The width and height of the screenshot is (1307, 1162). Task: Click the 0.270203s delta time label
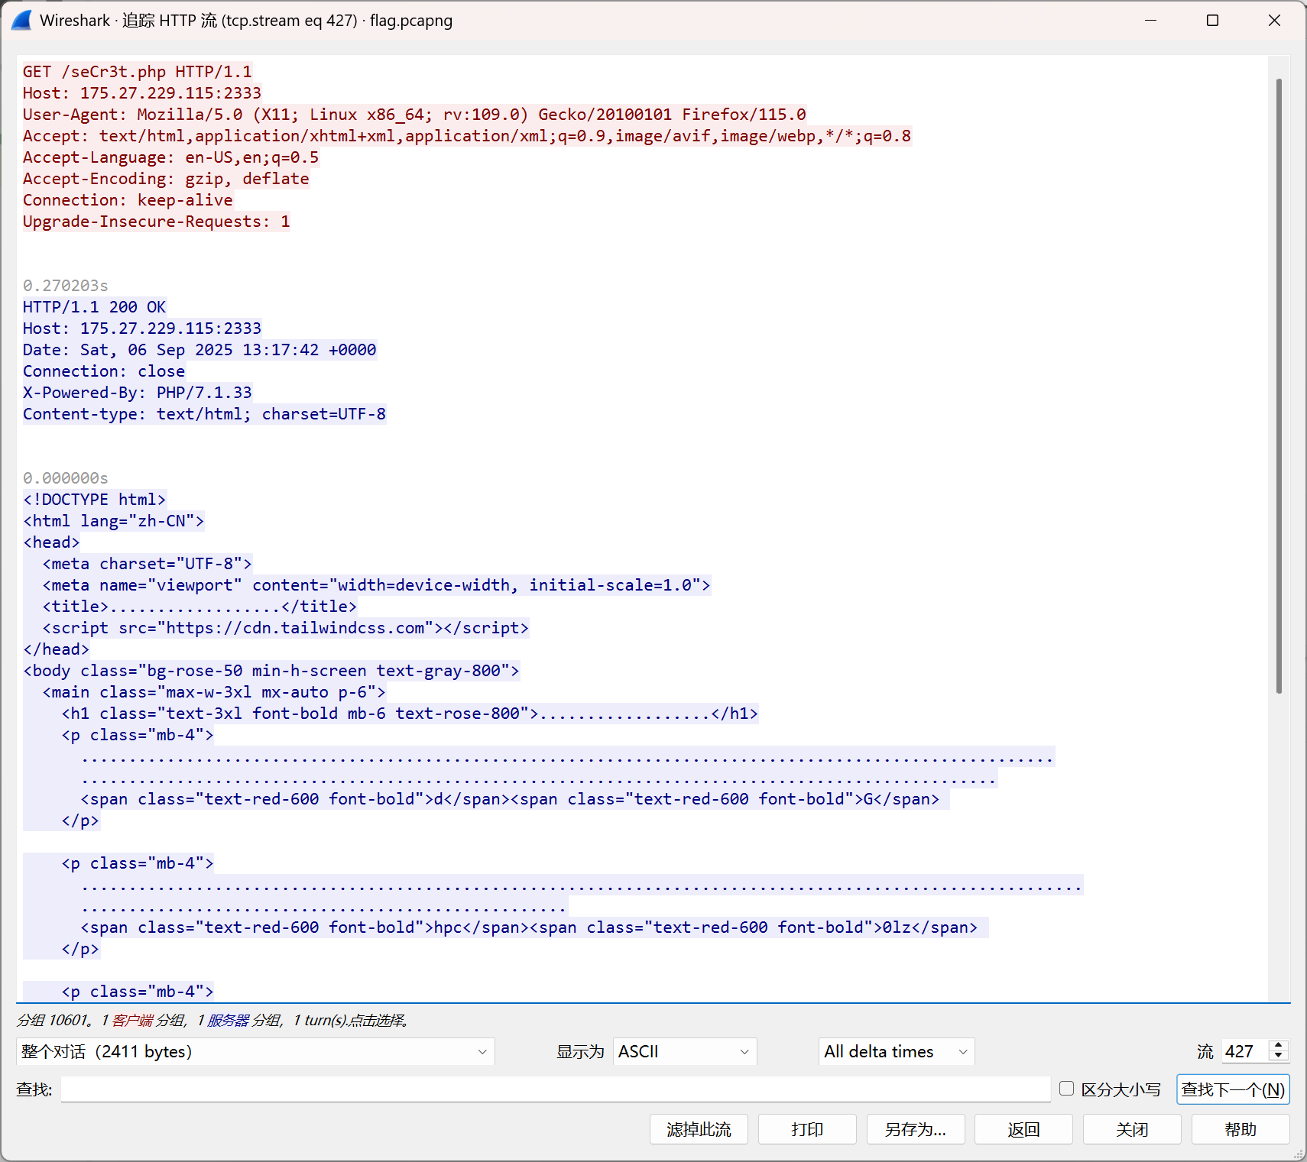tap(66, 286)
